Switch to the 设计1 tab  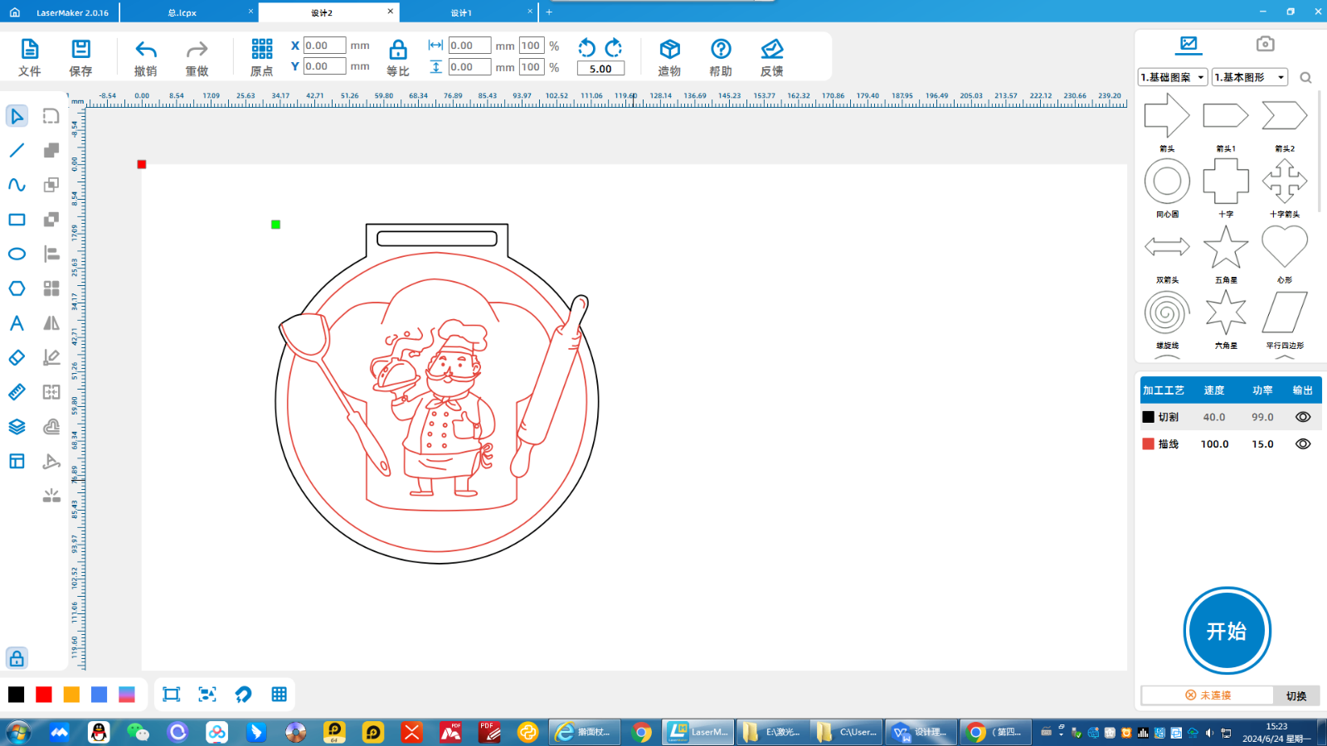(461, 12)
